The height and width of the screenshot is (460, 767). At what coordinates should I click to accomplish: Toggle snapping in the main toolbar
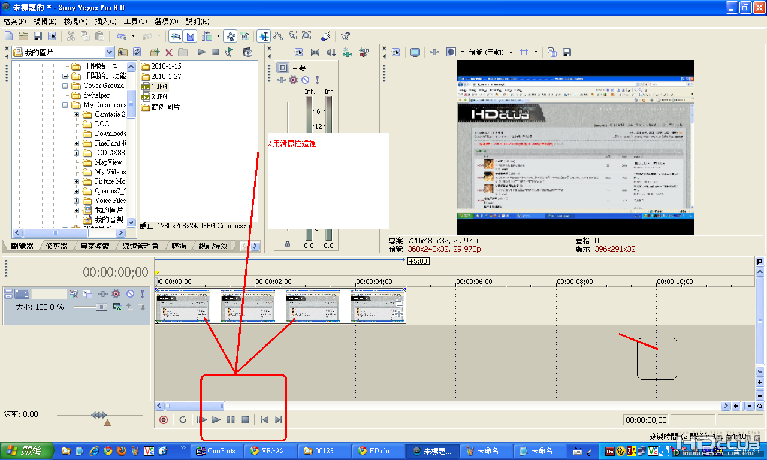[176, 36]
